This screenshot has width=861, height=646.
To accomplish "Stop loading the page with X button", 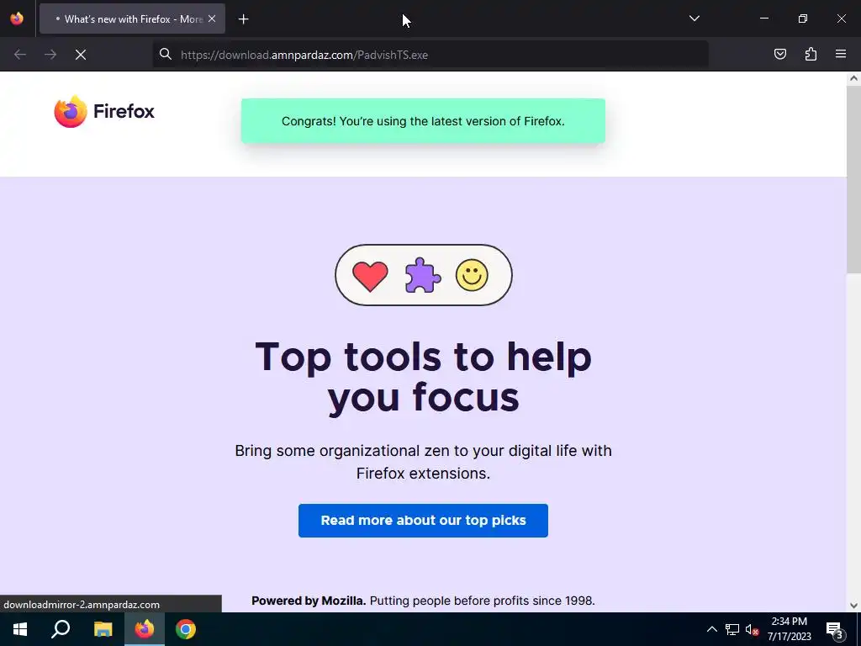I will pyautogui.click(x=81, y=55).
